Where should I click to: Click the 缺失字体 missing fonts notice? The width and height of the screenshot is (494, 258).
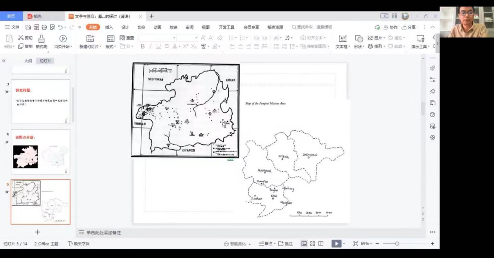79,243
